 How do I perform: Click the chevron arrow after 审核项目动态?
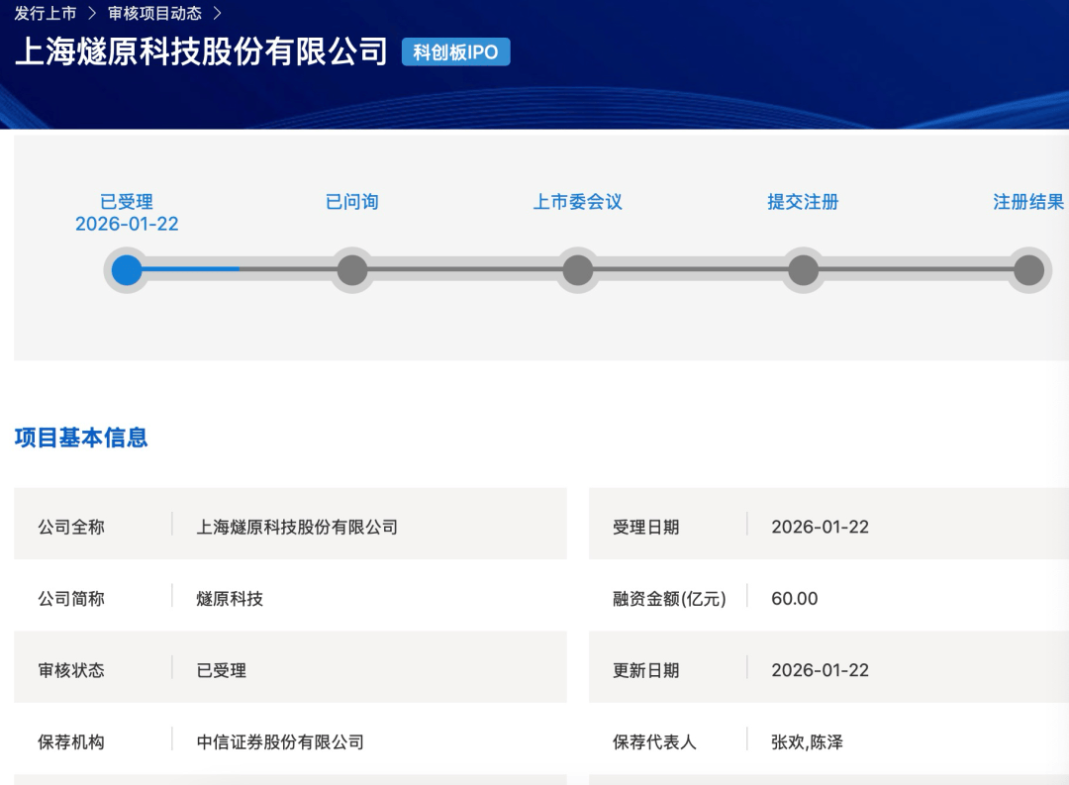coord(218,14)
